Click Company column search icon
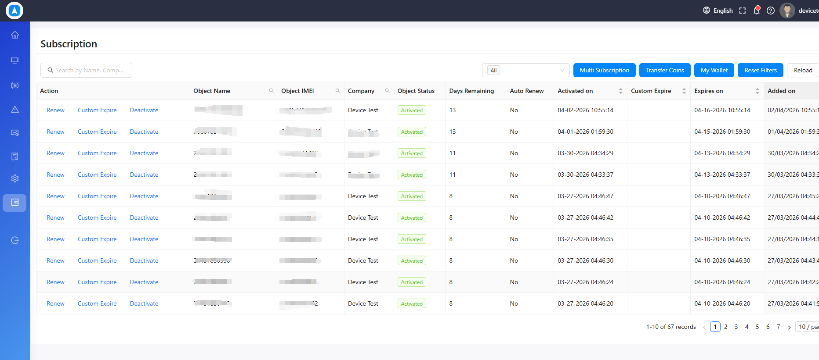The image size is (819, 360). pyautogui.click(x=388, y=91)
